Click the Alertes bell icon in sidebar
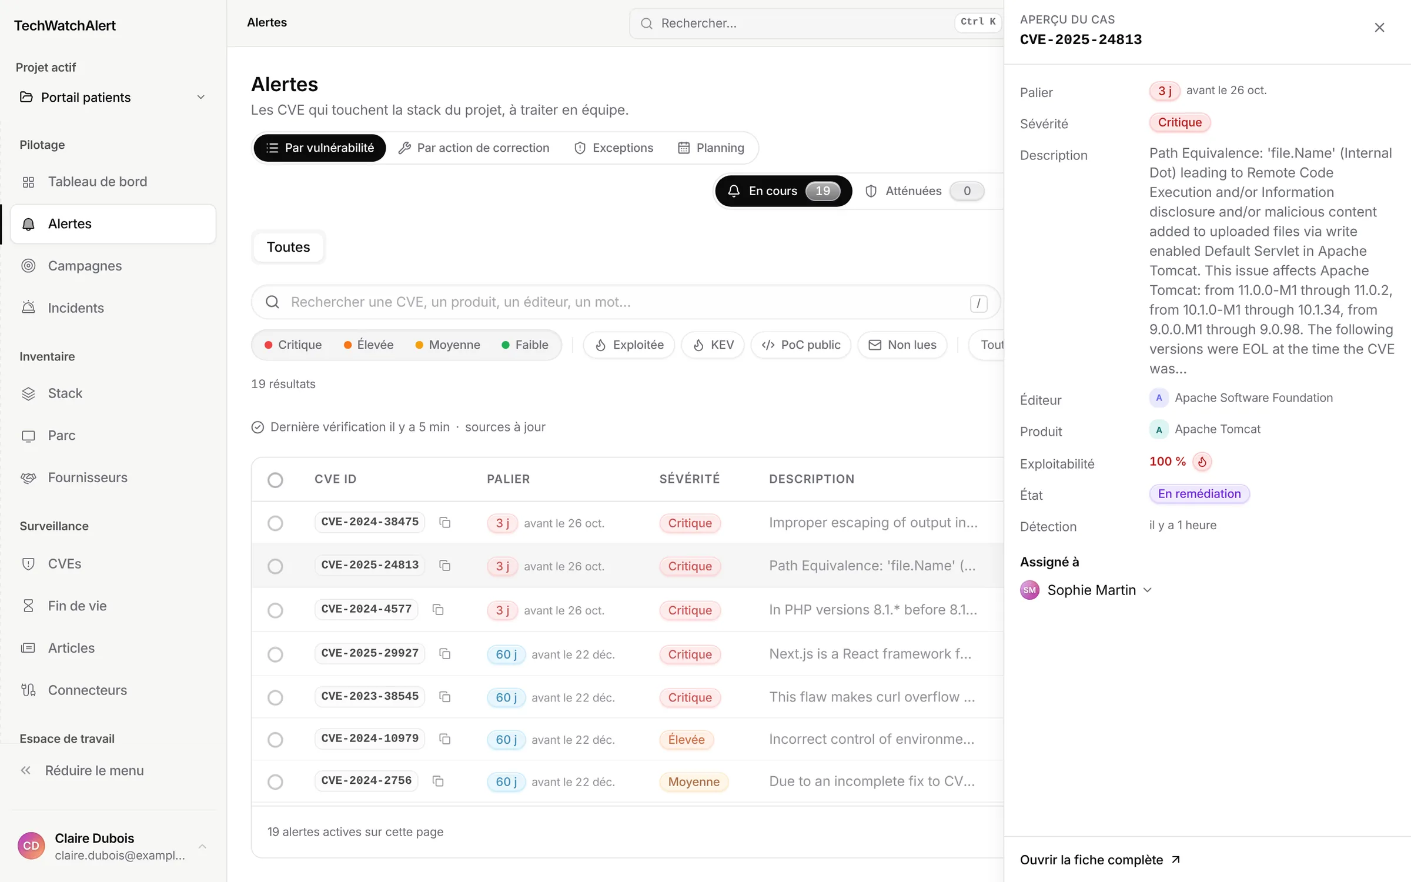Viewport: 1411px width, 882px height. (x=28, y=224)
